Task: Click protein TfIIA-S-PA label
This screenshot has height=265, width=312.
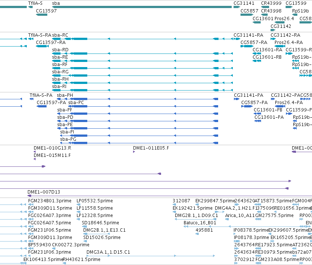Action: pos(41,95)
